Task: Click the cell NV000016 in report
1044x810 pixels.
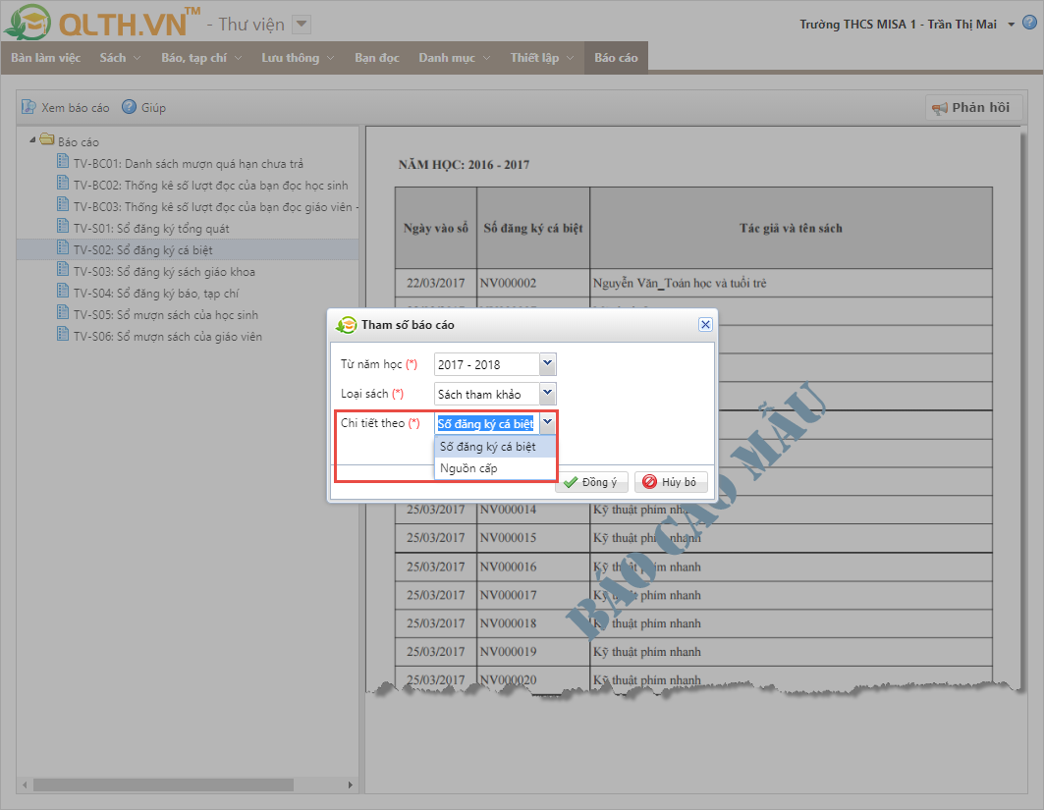Action: [x=533, y=567]
